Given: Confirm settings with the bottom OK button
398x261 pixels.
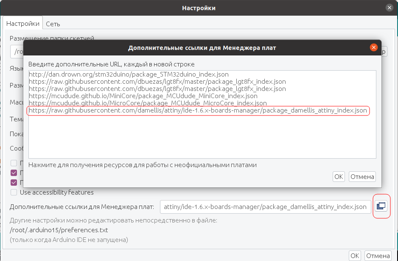Looking at the screenshot, I should [x=355, y=256].
